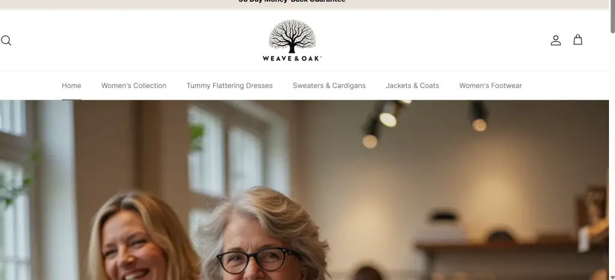Click the Money-Back Guarantee announcement bar

[x=304, y=4]
